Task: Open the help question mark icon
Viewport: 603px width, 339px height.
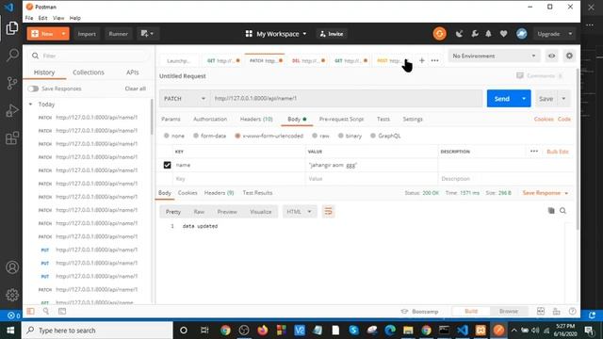Action: click(x=572, y=311)
